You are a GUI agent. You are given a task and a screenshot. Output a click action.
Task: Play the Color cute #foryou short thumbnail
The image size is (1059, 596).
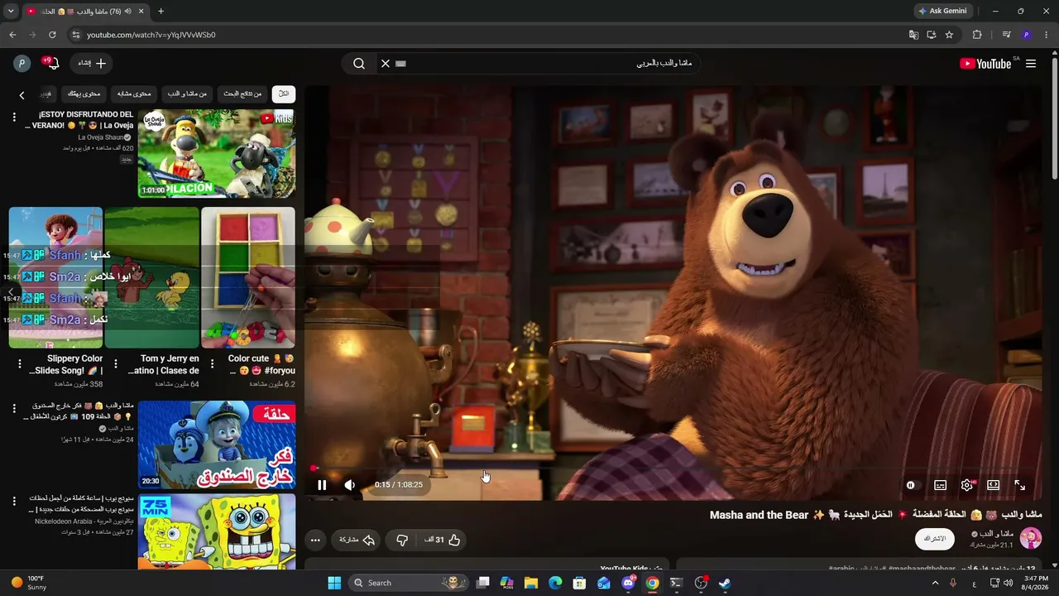(248, 277)
